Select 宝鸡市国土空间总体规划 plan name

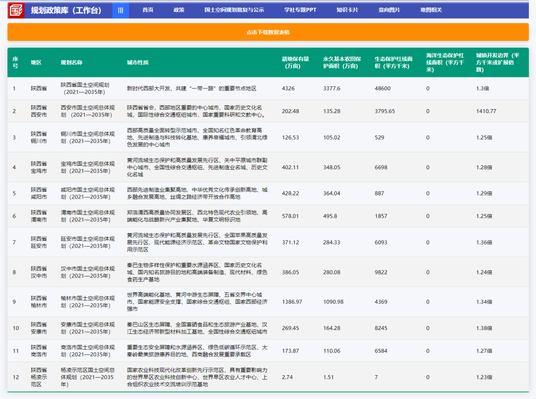tap(87, 167)
